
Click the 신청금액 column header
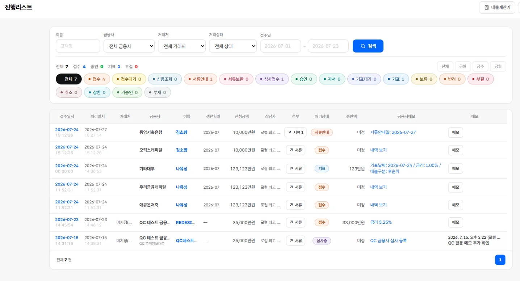242,116
